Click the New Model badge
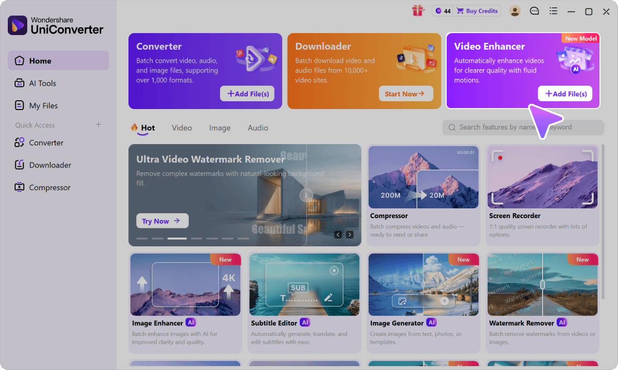The image size is (618, 370). tap(581, 38)
